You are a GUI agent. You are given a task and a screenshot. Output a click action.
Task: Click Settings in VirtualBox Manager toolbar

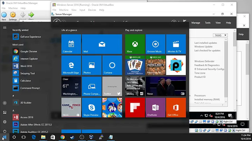pyautogui.click(x=13, y=16)
